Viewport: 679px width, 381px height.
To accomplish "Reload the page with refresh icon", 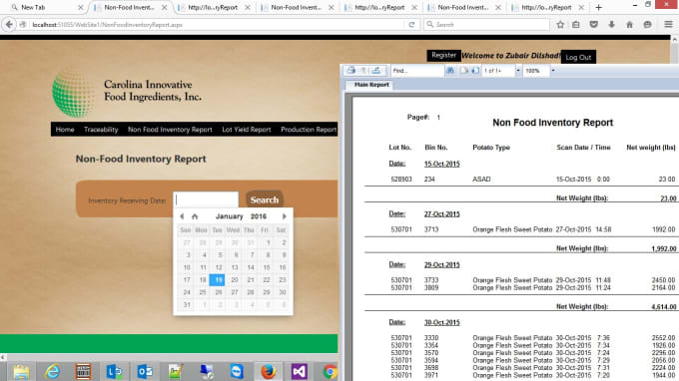I will (411, 25).
